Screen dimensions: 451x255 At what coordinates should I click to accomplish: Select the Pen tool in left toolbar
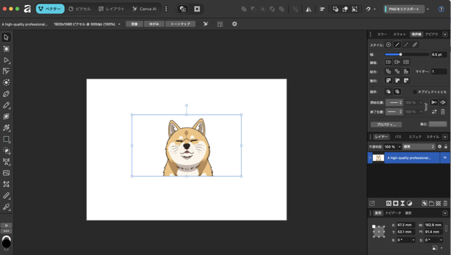click(x=7, y=94)
